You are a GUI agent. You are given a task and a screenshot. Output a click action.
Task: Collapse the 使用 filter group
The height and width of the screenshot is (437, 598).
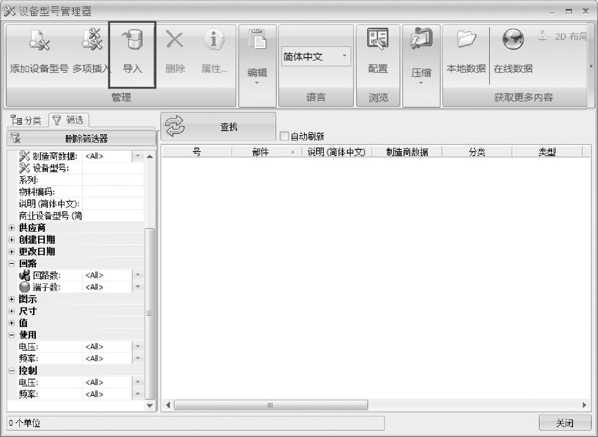click(x=12, y=335)
